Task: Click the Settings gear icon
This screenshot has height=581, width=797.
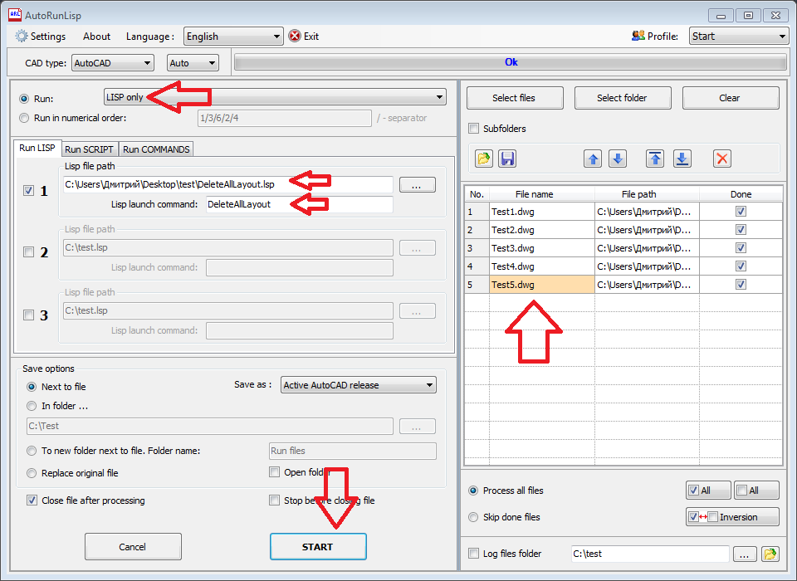Action: coord(22,36)
